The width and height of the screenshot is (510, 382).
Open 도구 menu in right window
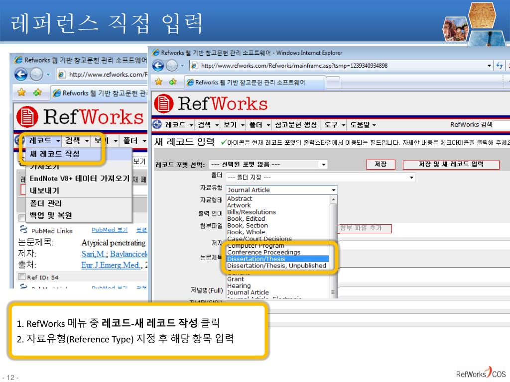coord(334,125)
